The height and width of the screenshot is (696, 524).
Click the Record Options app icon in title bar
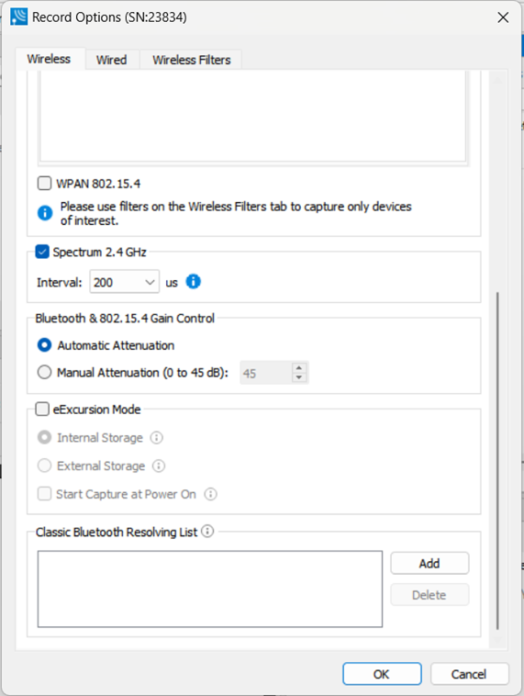18,17
